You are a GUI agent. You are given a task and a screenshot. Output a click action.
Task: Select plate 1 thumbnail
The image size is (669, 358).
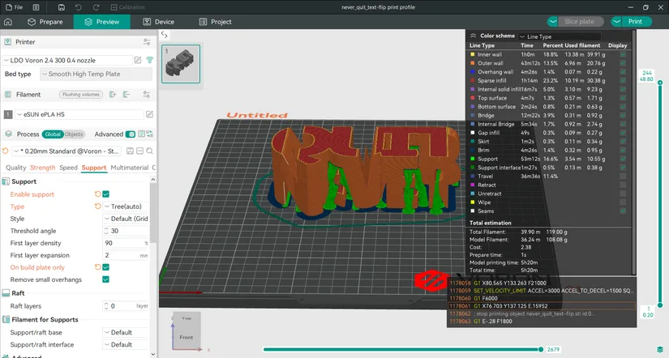181,64
